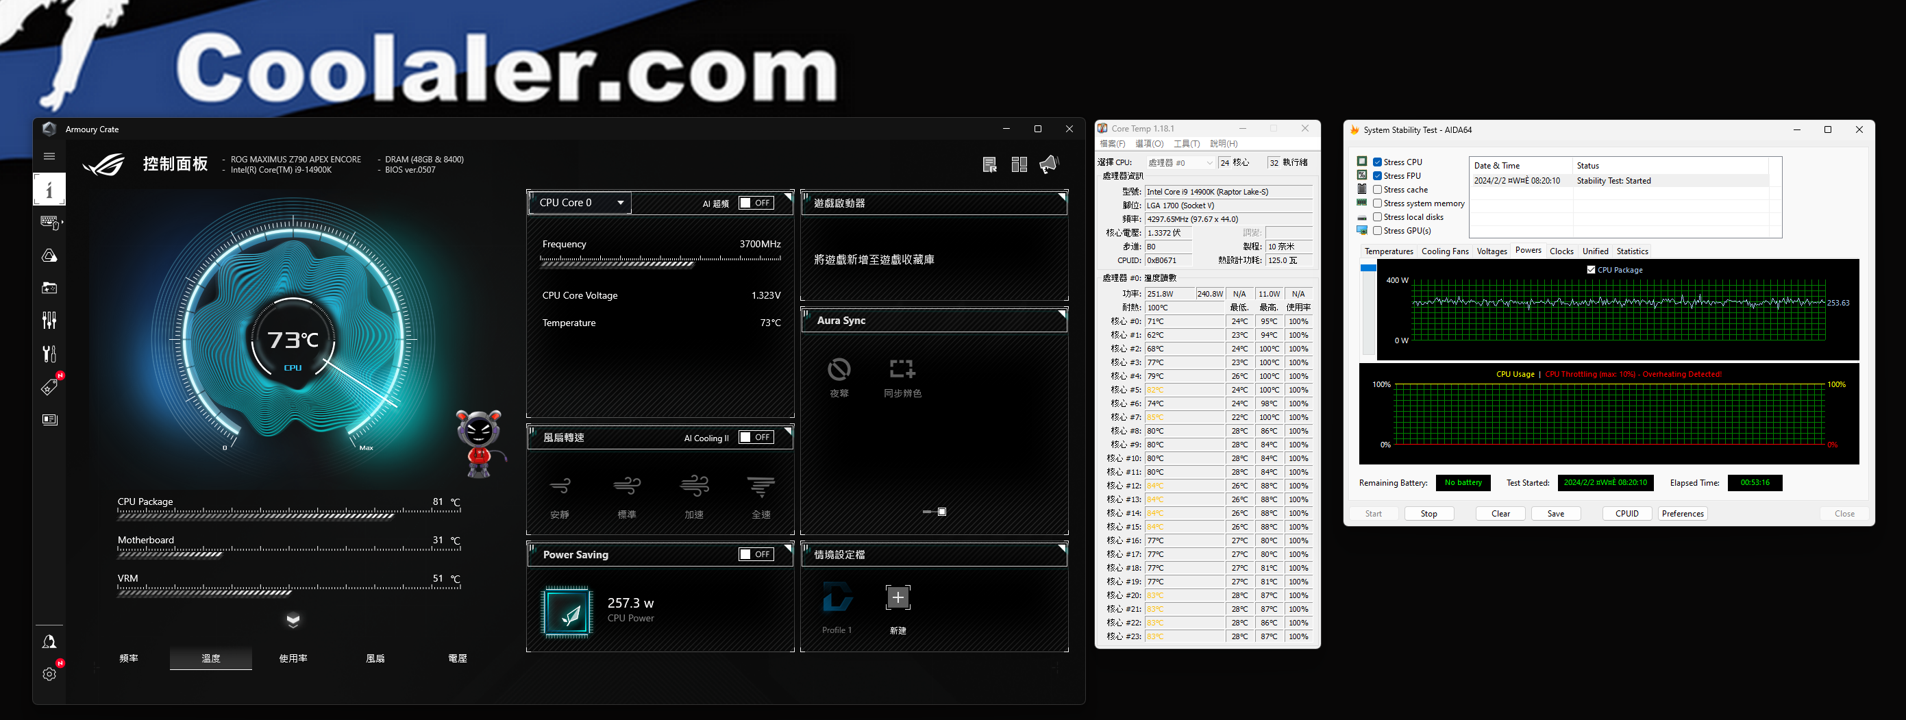Toggle the AI overclocking switch

click(x=756, y=203)
